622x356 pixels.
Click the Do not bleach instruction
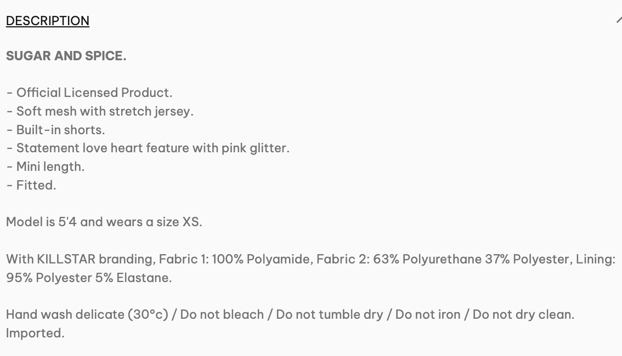point(222,315)
